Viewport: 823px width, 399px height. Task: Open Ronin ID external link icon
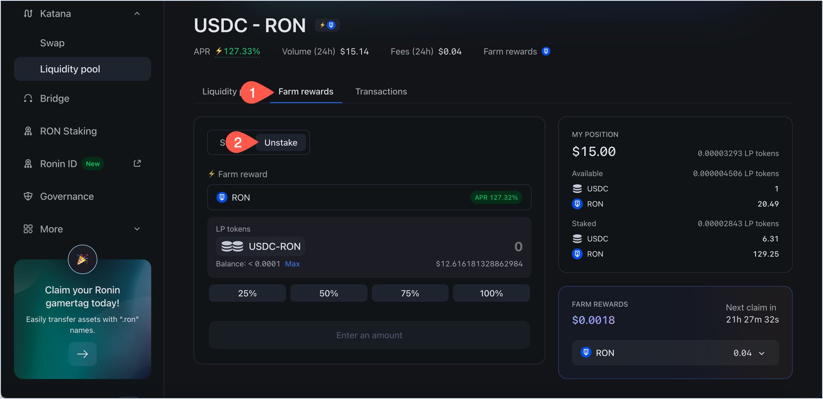click(137, 163)
